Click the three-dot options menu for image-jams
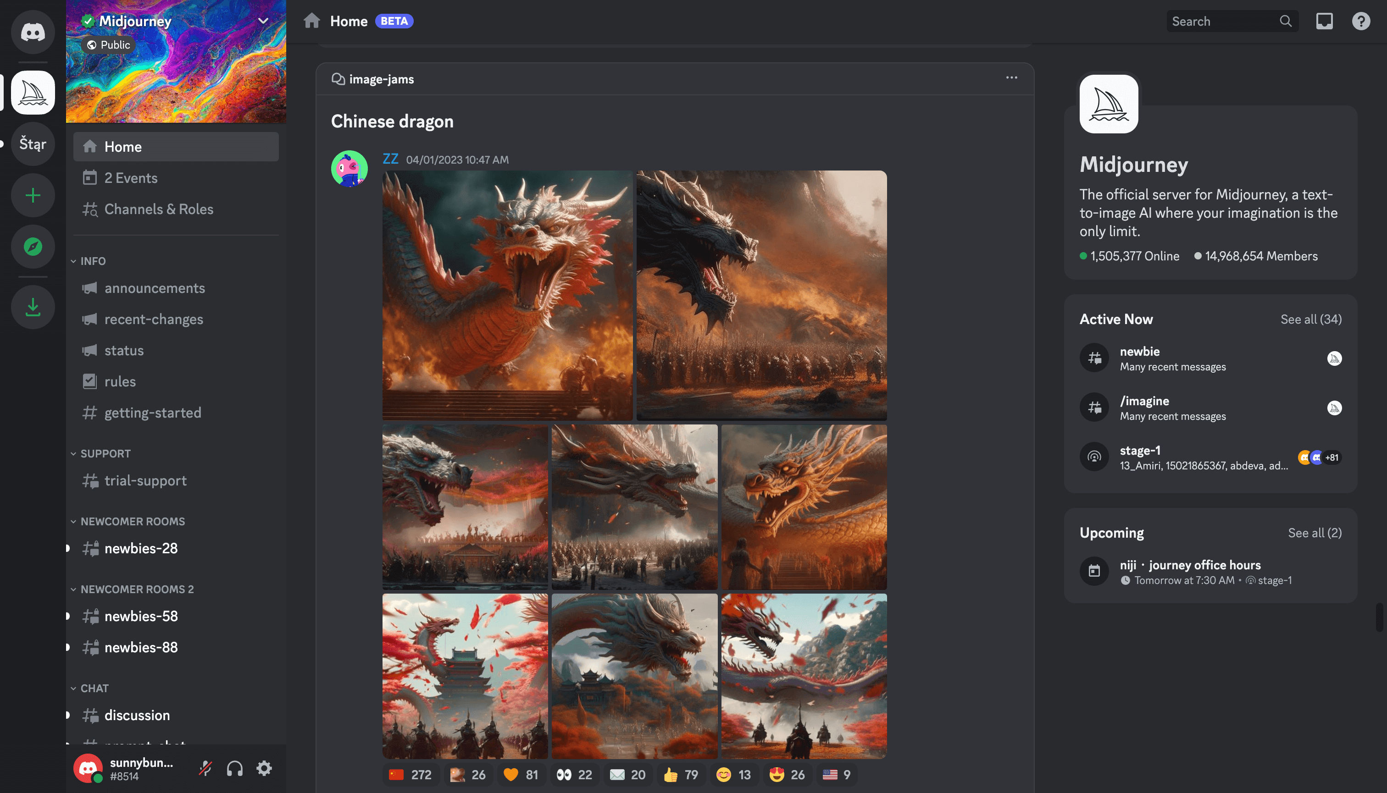 1012,78
